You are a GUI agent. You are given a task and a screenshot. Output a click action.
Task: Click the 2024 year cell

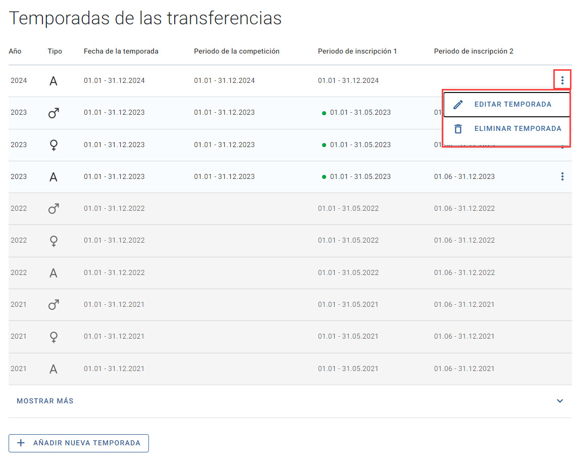19,80
